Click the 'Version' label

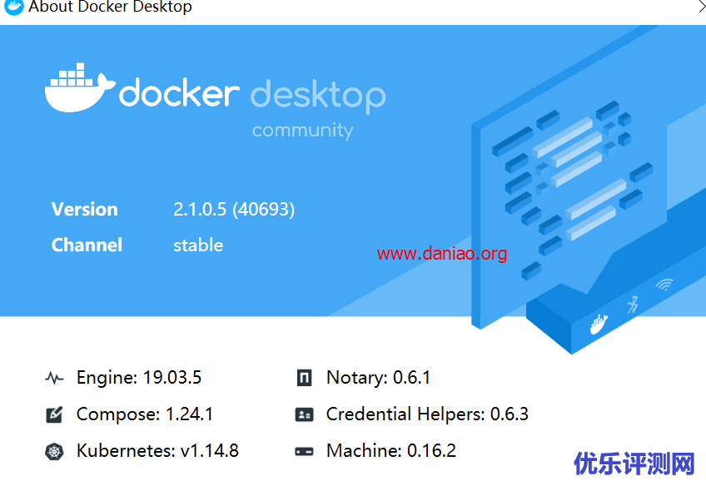coord(84,209)
